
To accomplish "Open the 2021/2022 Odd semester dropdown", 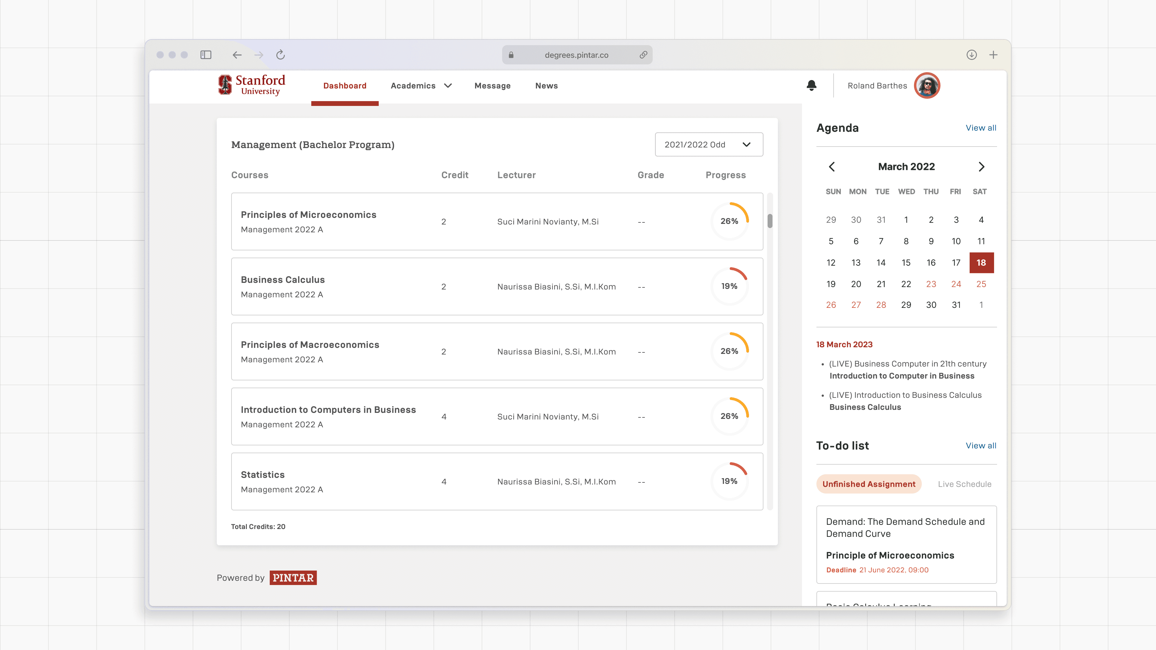I will [709, 144].
